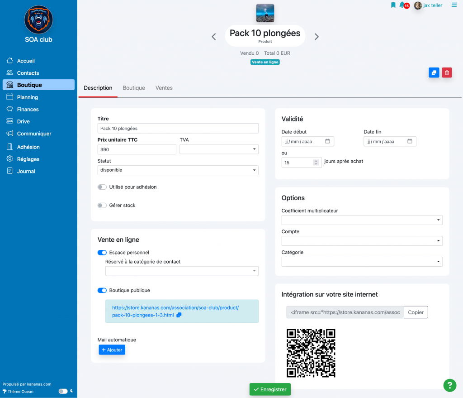This screenshot has height=398, width=463.
Task: Click the moon dark mode icon
Action: tap(72, 391)
